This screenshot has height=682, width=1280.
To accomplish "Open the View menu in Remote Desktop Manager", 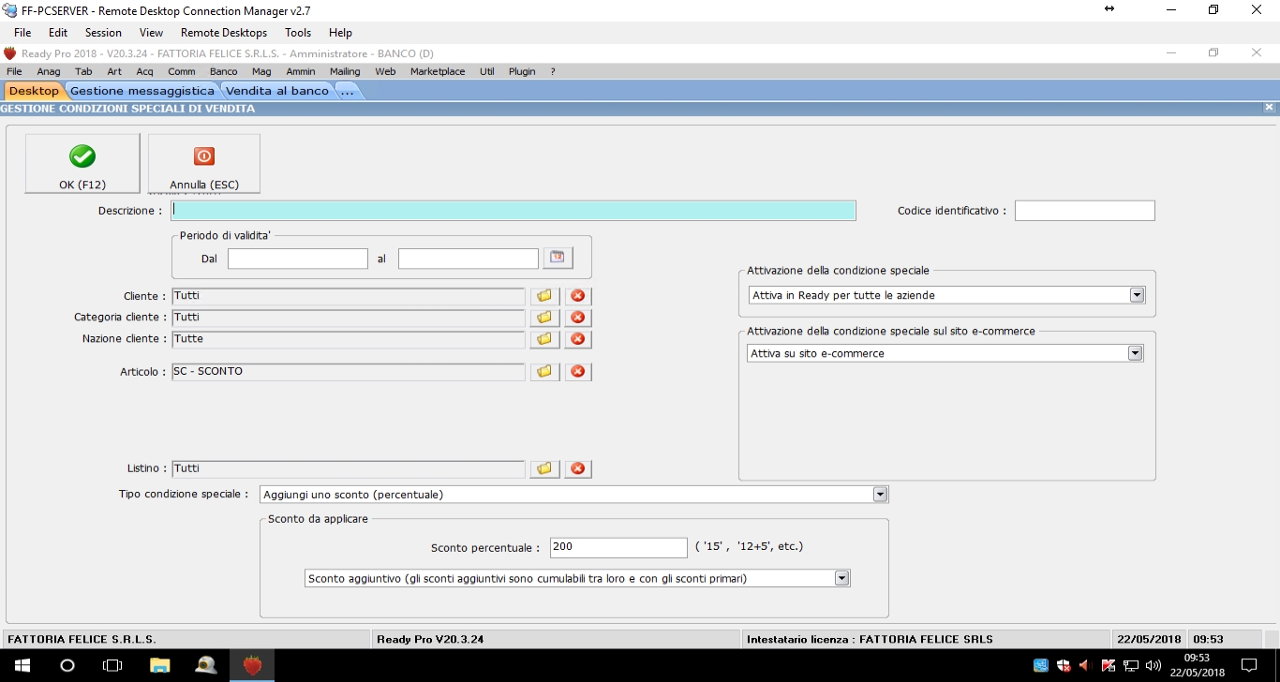I will point(151,33).
